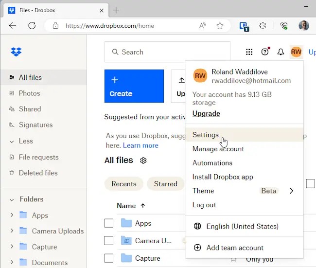Open the help question mark icon
Image resolution: width=316 pixels, height=268 pixels.
point(265,52)
